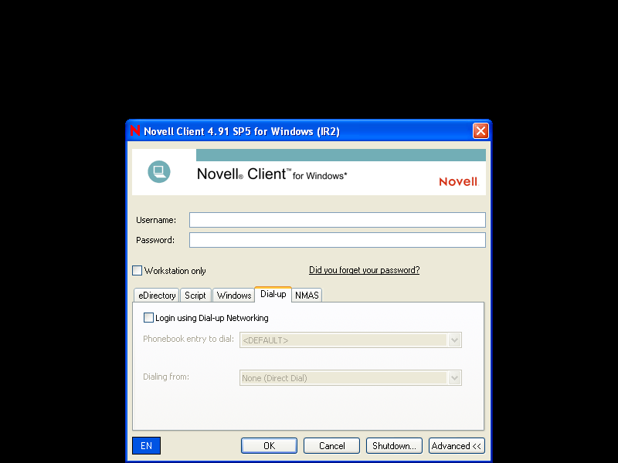The image size is (618, 463).
Task: Switch to the Windows tab
Action: coord(234,296)
